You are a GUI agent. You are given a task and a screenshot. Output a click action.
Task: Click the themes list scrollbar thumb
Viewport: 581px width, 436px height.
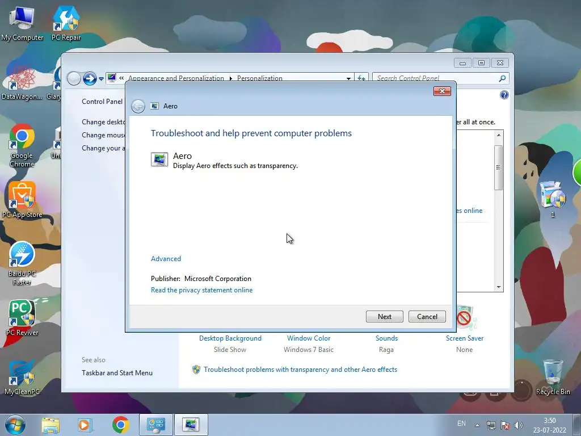[499, 167]
